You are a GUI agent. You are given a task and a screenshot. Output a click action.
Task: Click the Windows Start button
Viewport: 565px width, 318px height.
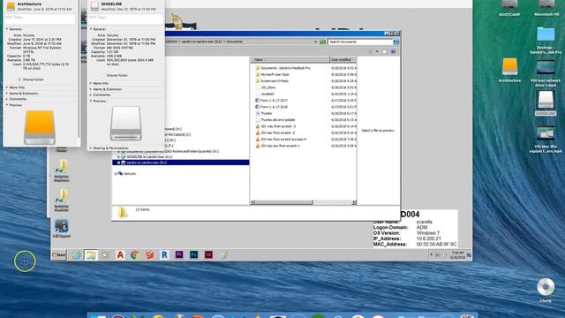click(x=59, y=255)
